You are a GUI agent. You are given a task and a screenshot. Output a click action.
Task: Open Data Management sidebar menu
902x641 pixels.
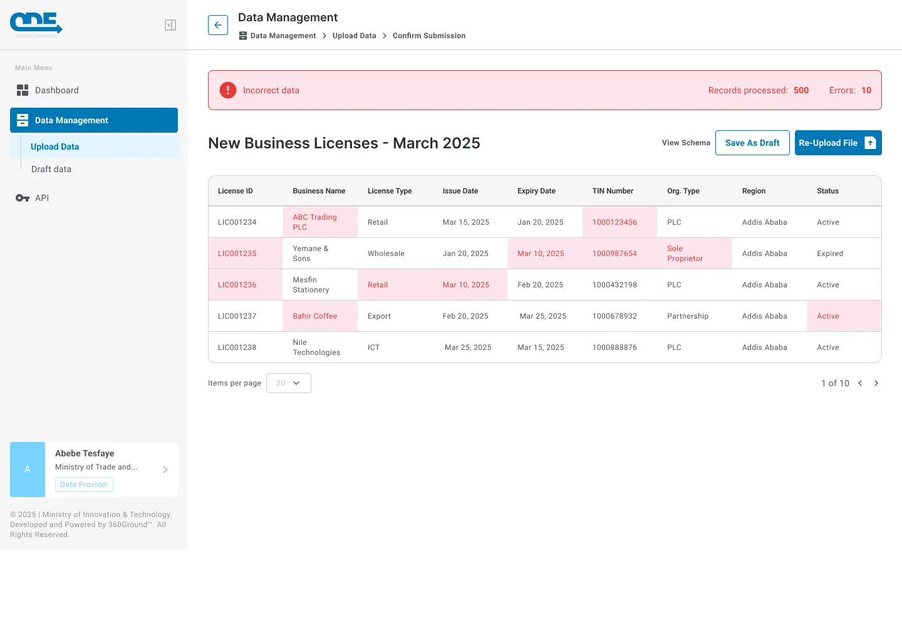click(x=94, y=120)
